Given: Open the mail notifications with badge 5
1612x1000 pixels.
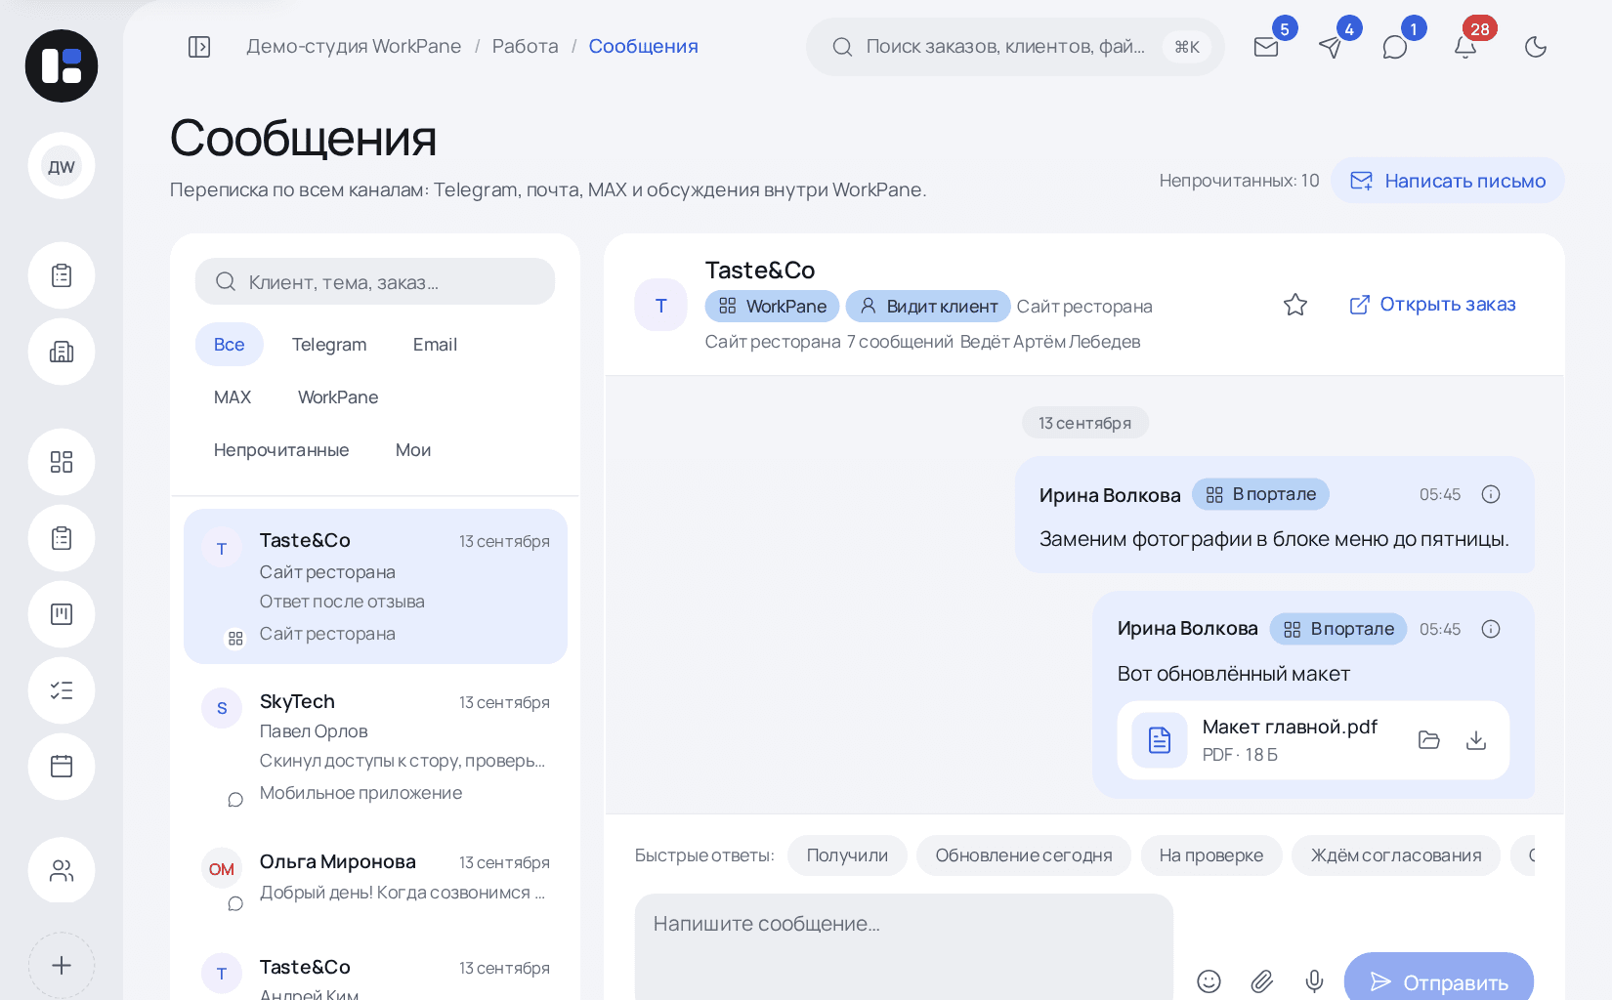Looking at the screenshot, I should tap(1266, 47).
